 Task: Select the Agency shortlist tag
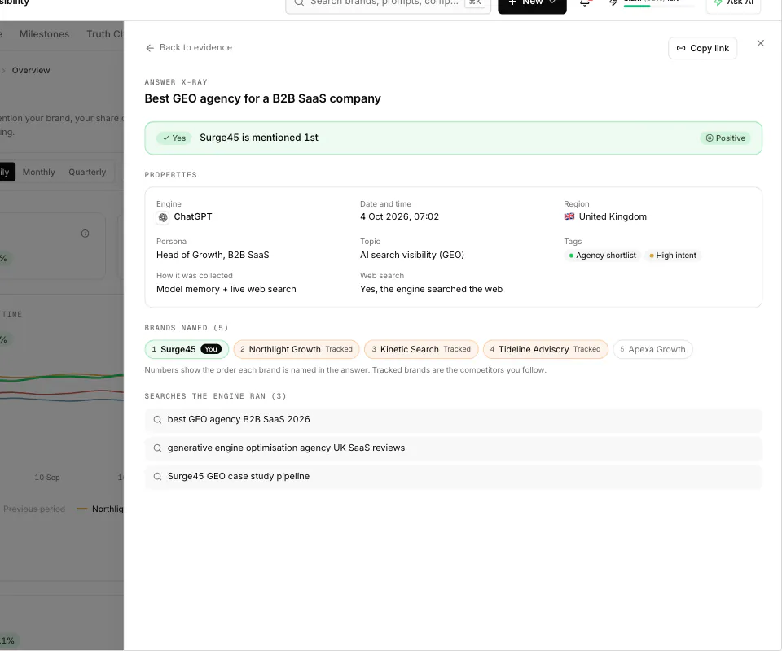tap(602, 256)
